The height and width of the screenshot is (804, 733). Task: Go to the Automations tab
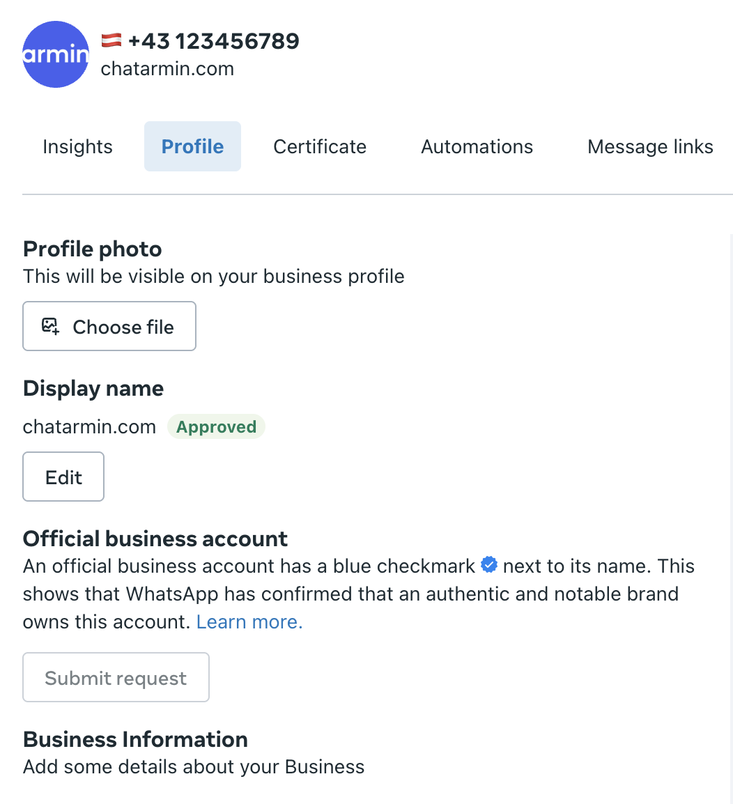[x=477, y=146]
